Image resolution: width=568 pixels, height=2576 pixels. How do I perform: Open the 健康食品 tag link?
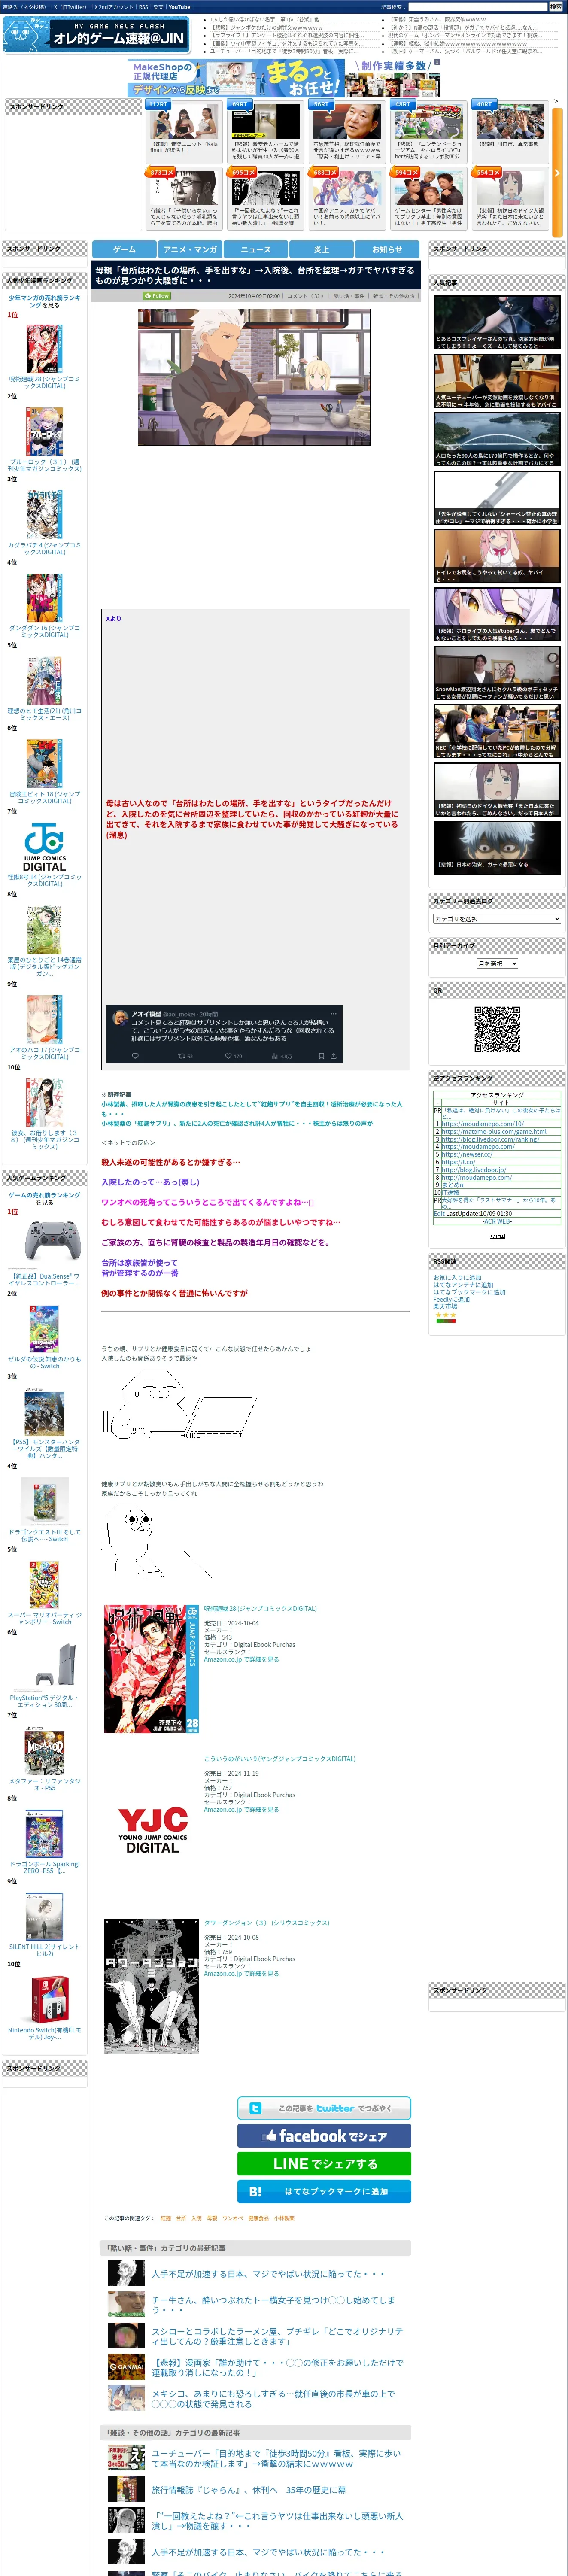coord(258,2219)
